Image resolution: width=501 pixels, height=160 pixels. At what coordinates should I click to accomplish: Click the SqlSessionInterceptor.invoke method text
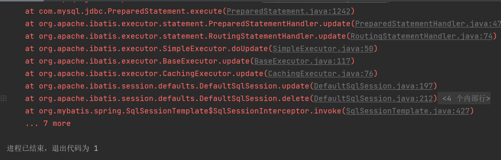277,111
